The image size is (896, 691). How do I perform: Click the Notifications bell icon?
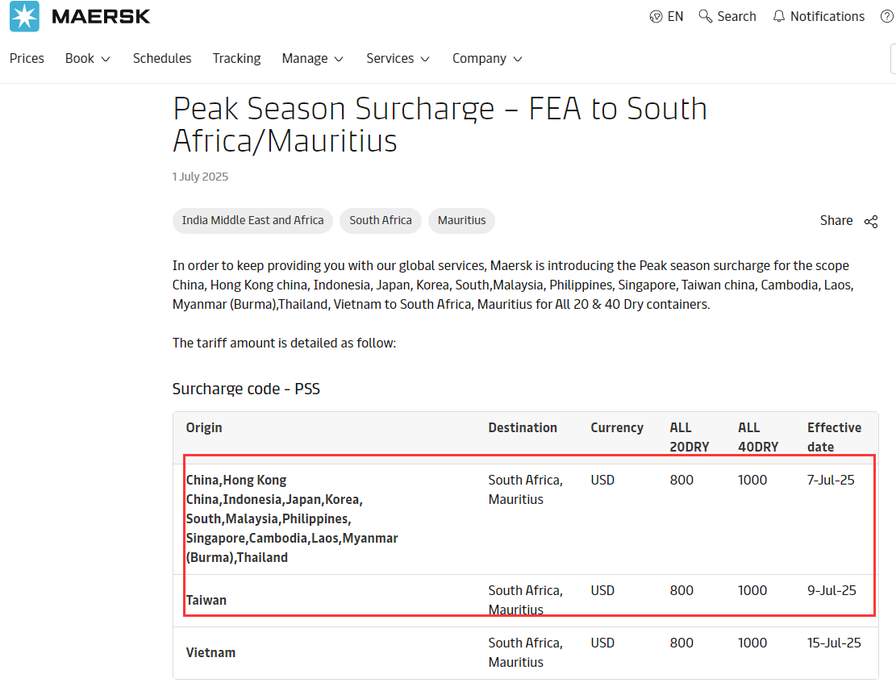(779, 17)
